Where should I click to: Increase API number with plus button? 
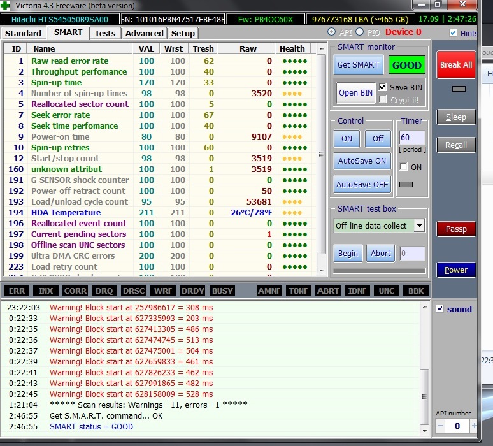pyautogui.click(x=474, y=425)
